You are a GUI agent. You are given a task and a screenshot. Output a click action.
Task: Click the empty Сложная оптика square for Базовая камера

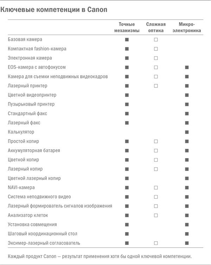tap(156, 40)
